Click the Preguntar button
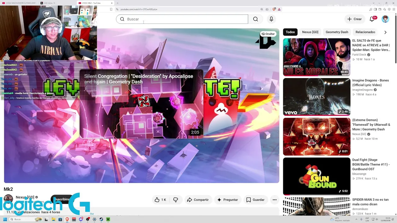 (x=227, y=200)
